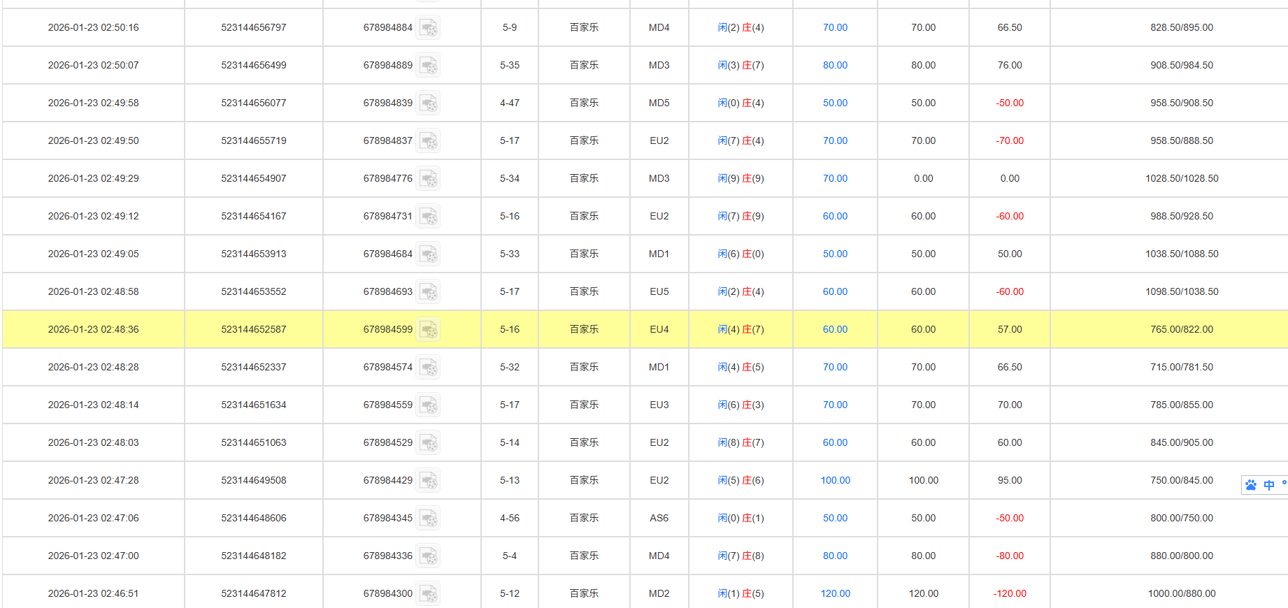Viewport: 1288px width, 608px height.
Task: Open video replay icon for round 678984839
Action: [x=428, y=103]
